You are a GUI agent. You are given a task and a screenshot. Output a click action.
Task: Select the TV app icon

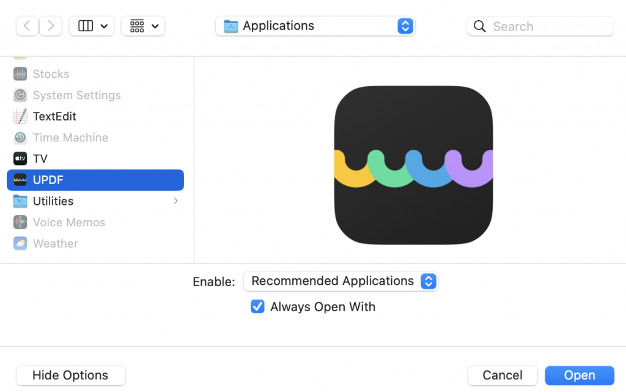[20, 159]
